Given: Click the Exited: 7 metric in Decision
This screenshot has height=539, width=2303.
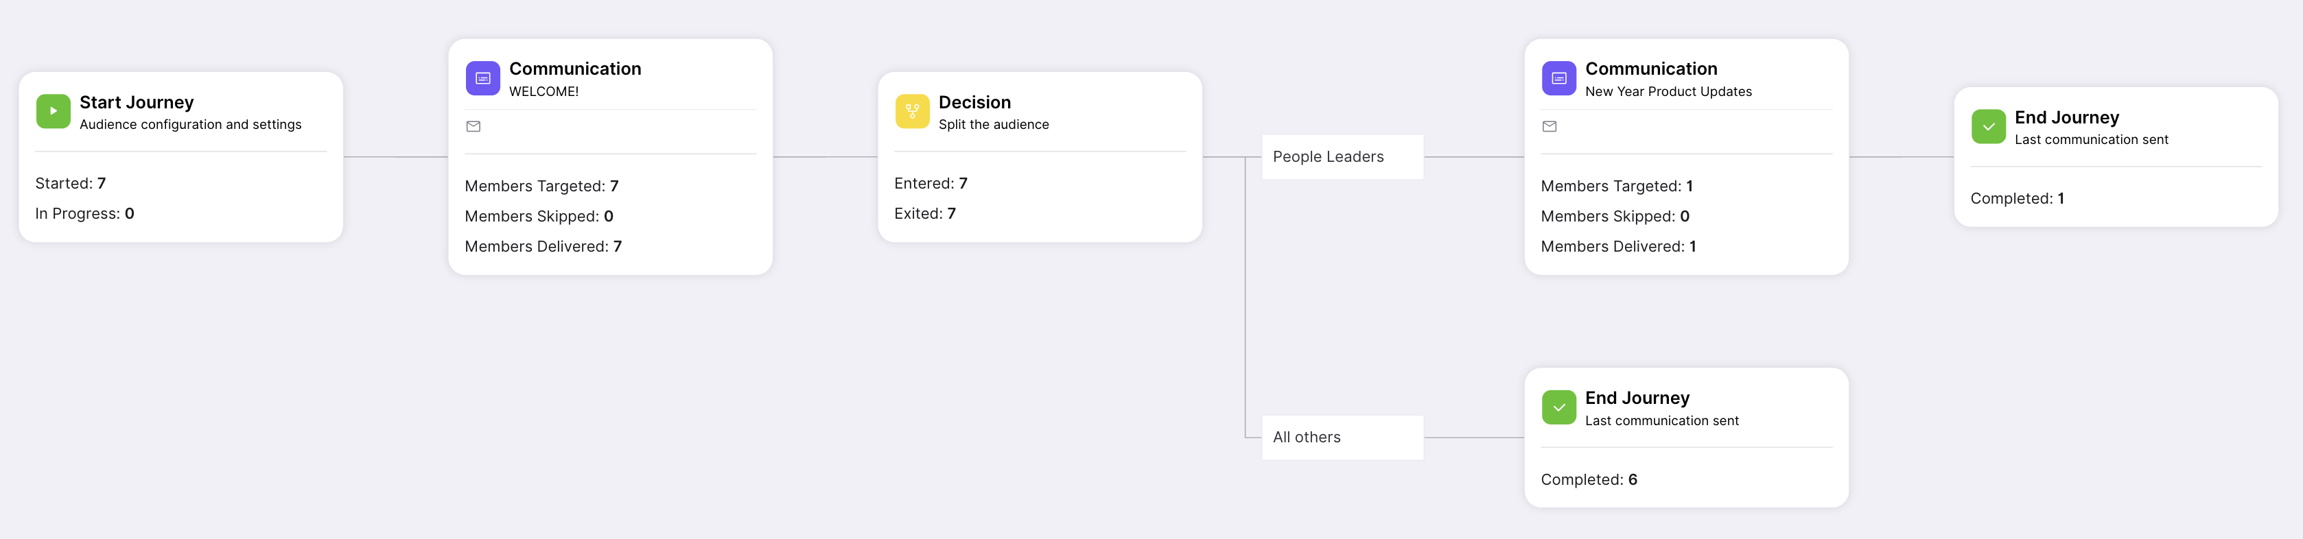Looking at the screenshot, I should (x=924, y=214).
